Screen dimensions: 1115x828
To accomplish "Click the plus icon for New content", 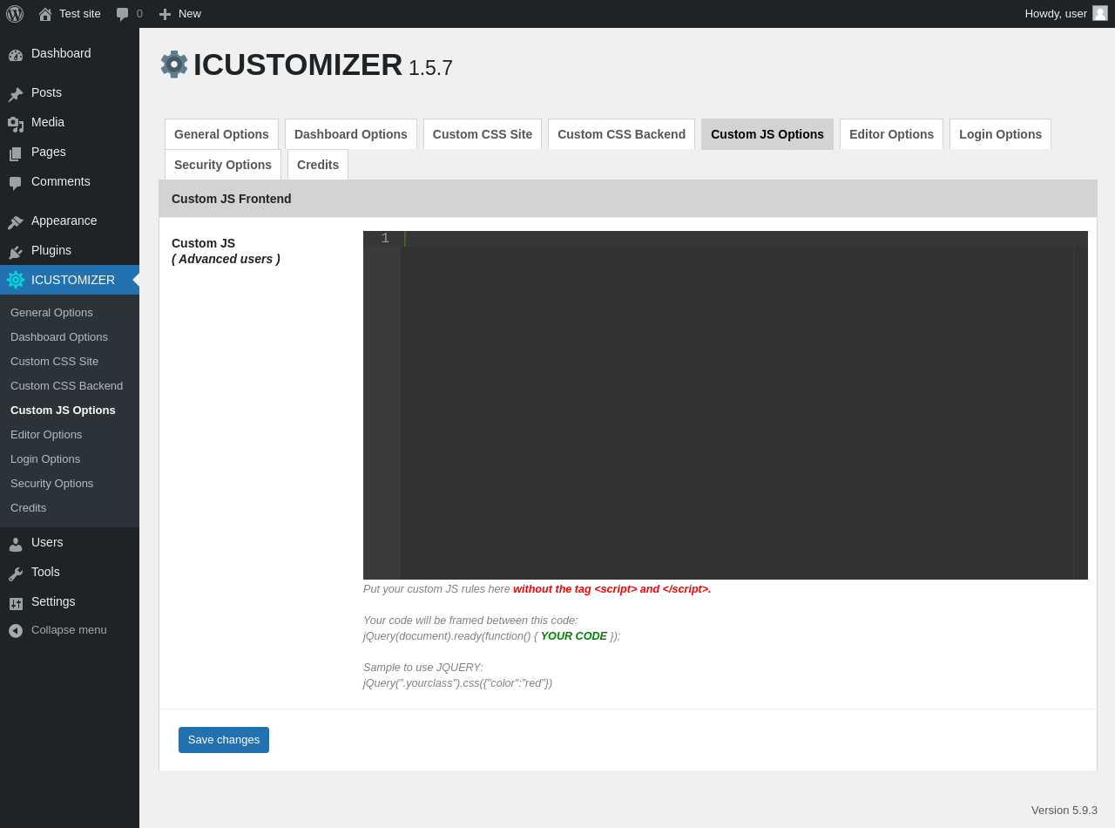I will [x=165, y=14].
